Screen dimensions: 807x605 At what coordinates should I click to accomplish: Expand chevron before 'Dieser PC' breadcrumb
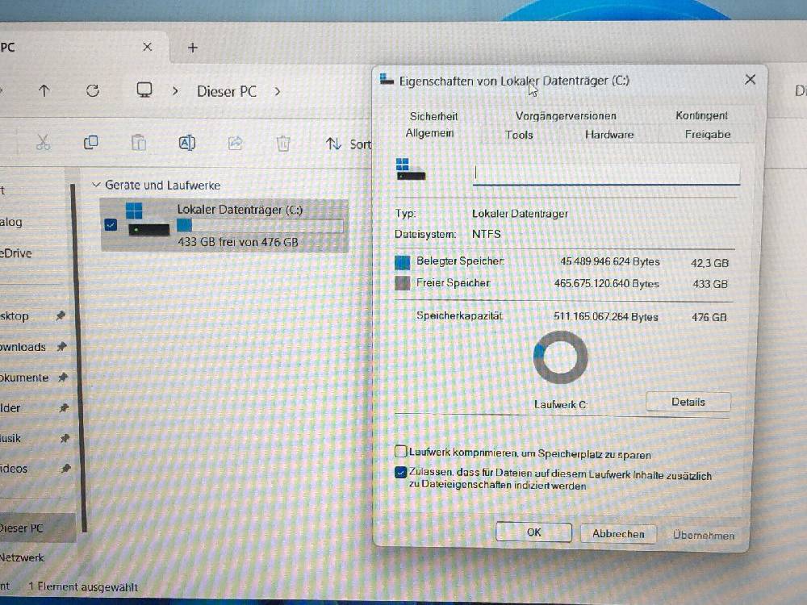[x=175, y=91]
